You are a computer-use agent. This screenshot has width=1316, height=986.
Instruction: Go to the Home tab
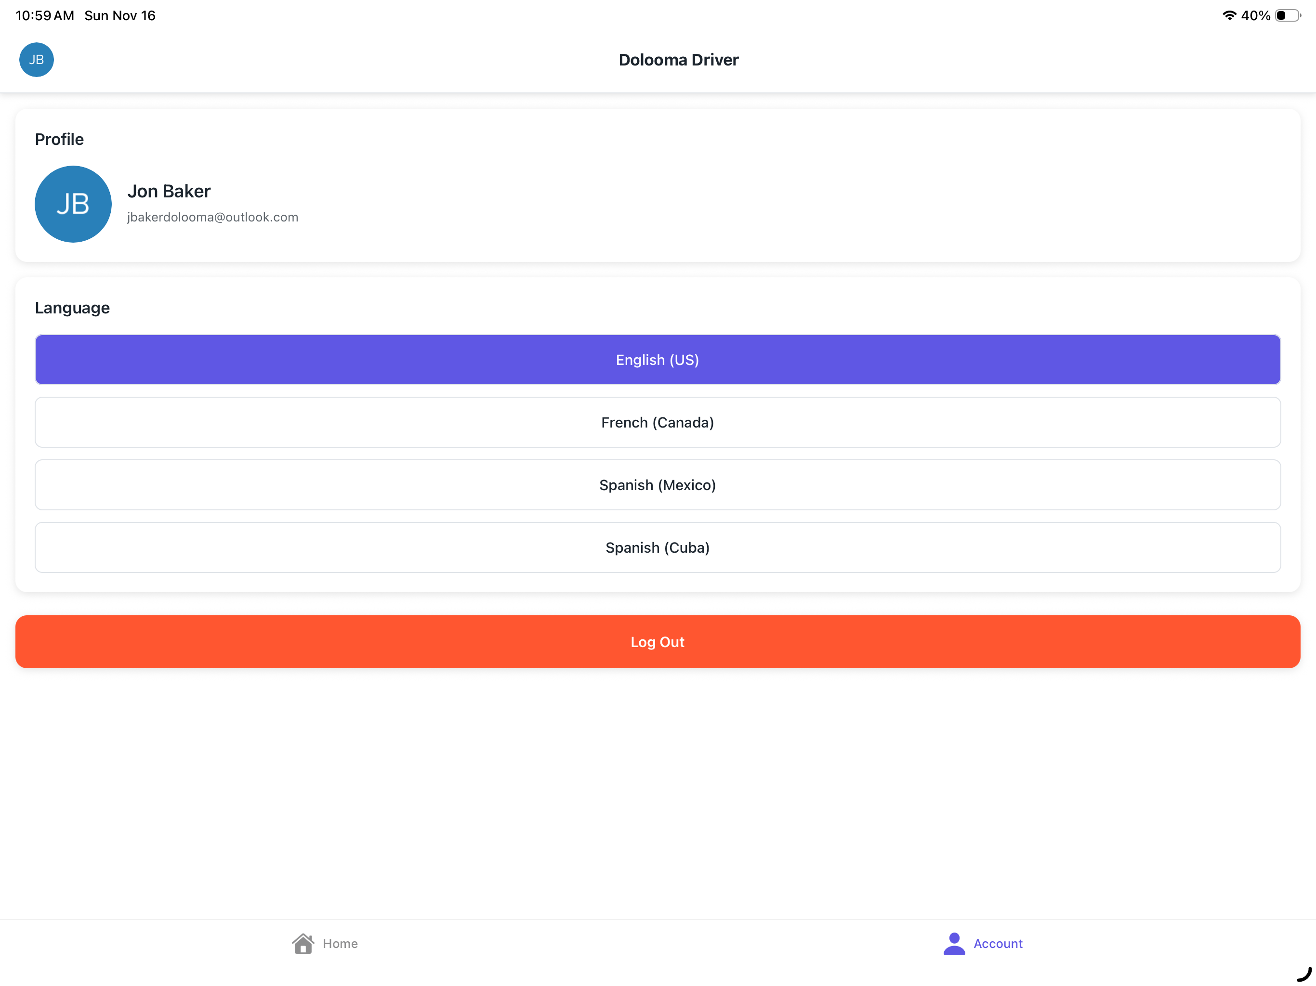point(326,943)
